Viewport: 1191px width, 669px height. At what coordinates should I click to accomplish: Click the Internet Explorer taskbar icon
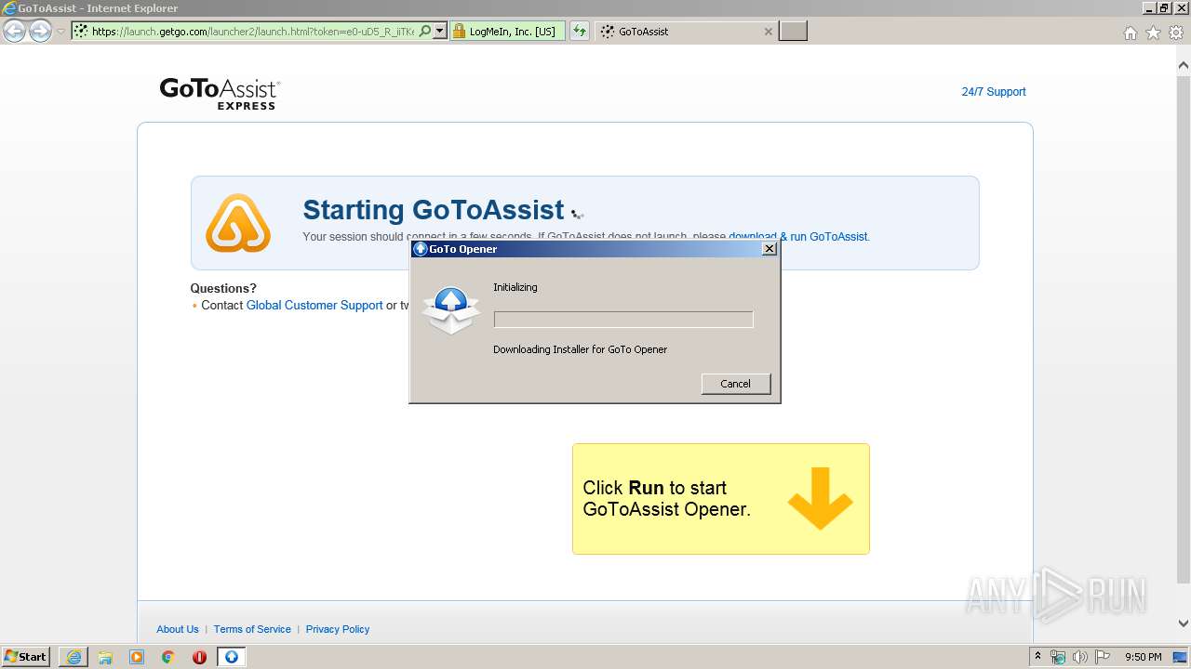click(74, 657)
